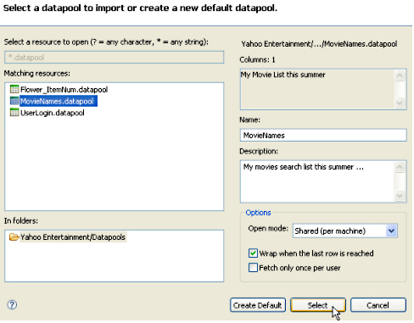Choose the MovieNames.datapool entry
This screenshot has height=323, width=414.
pos(59,101)
